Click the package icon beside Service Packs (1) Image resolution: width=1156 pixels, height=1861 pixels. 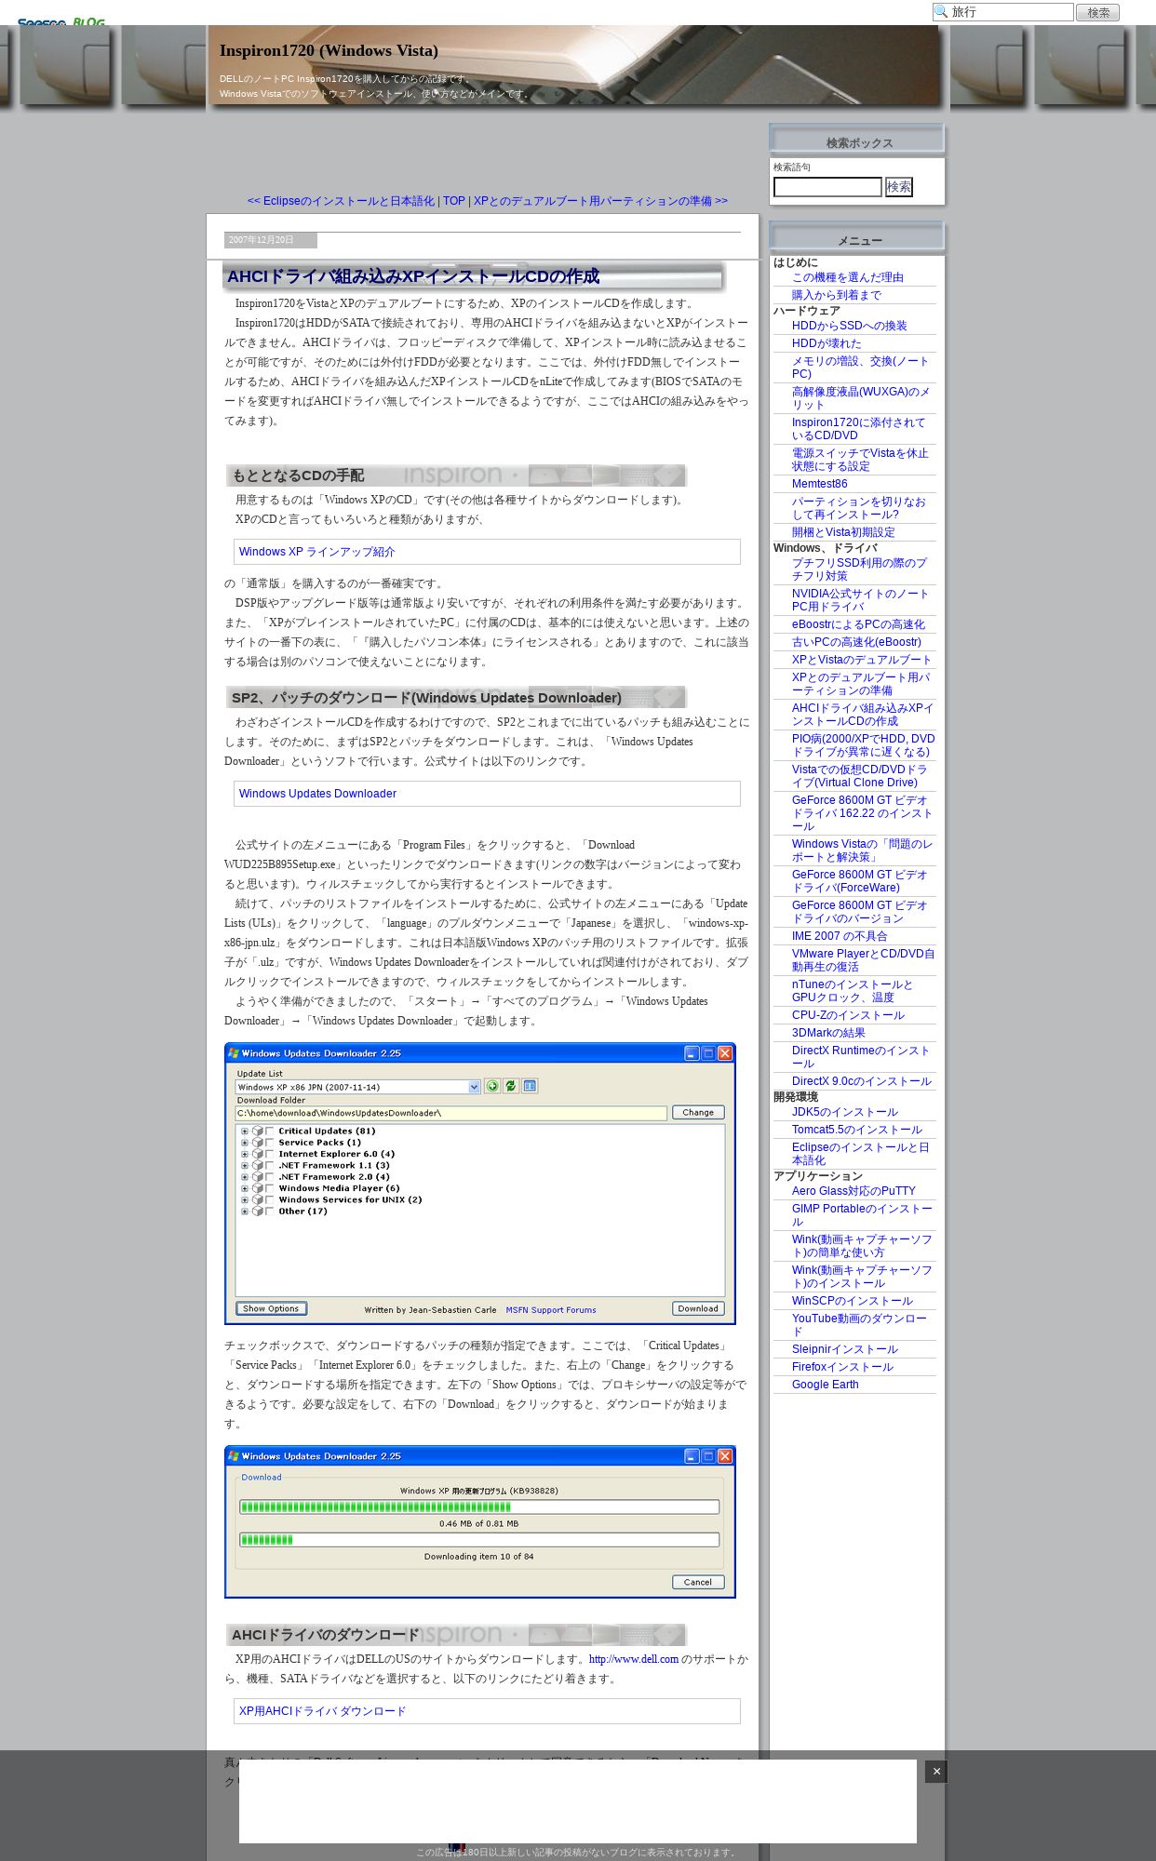[257, 1143]
